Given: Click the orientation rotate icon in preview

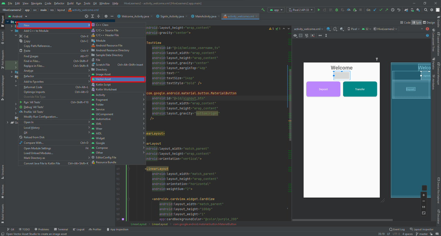Looking at the screenshot, I should 335,29.
